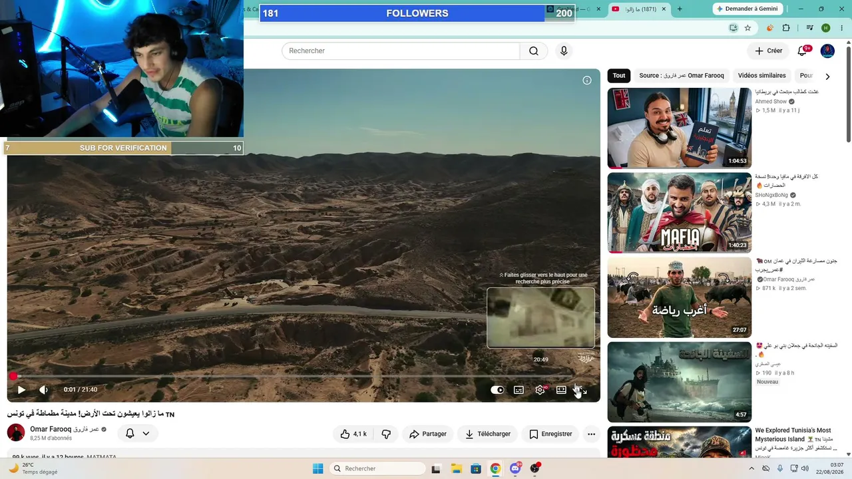Screen dimensions: 852x479
Task: Expand the subscription notification dropdown arrow
Action: point(146,434)
